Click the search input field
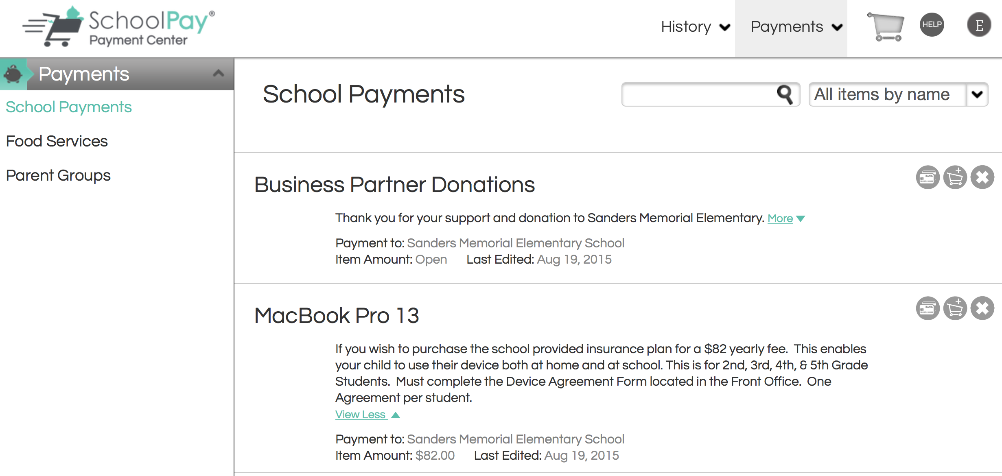The image size is (1002, 476). point(700,95)
